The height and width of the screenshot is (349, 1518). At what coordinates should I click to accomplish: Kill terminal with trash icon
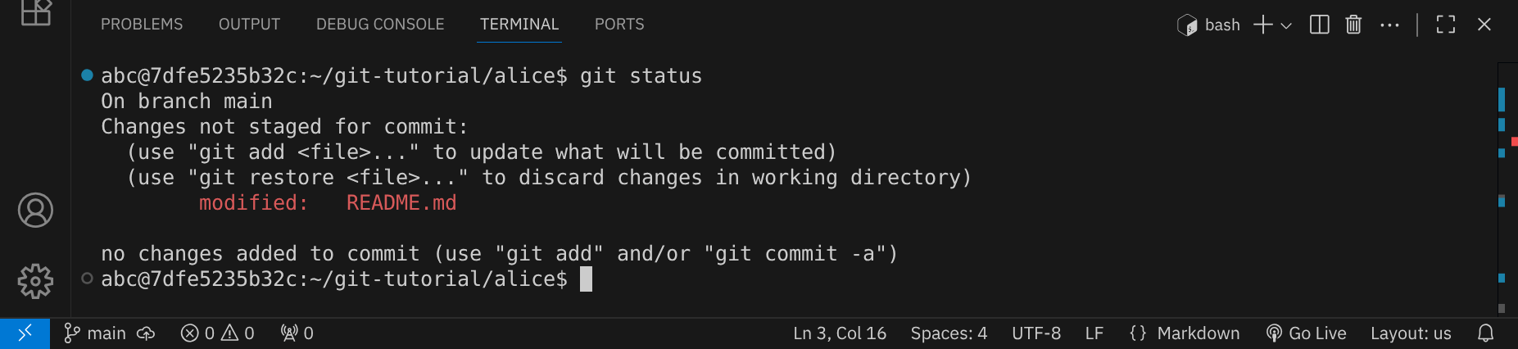[1353, 25]
